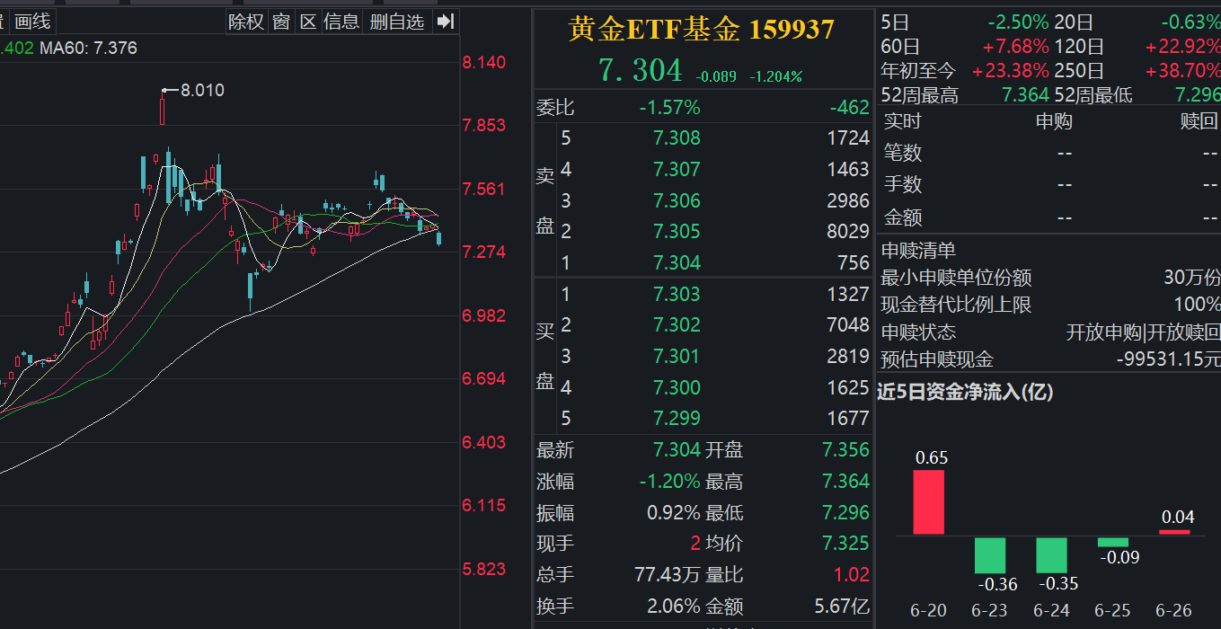1221x629 pixels.
Task: Click the 区 zone tool icon
Action: pos(309,21)
